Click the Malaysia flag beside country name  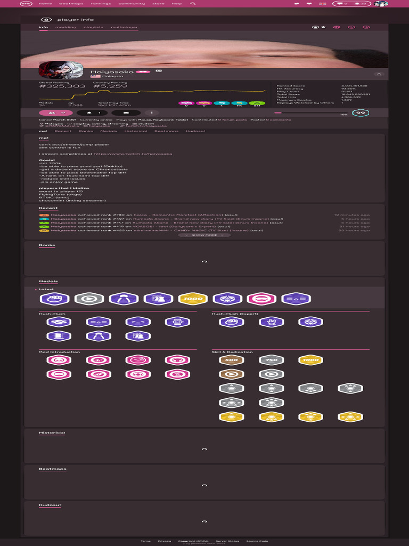pyautogui.click(x=95, y=76)
